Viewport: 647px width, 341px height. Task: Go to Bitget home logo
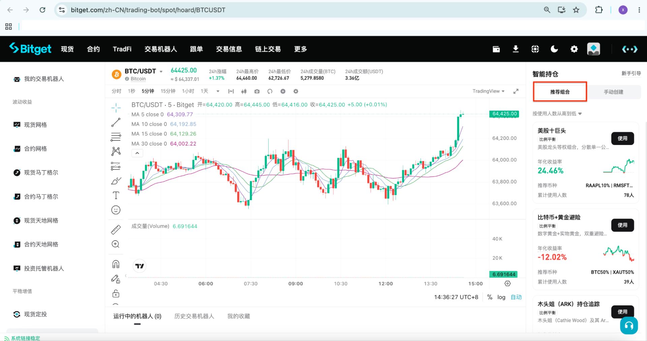click(30, 49)
